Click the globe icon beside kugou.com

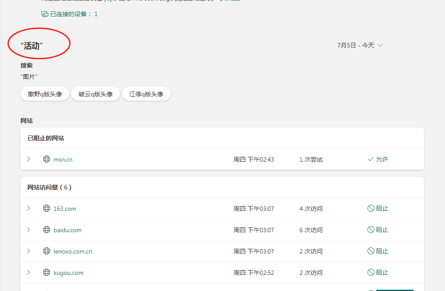47,272
